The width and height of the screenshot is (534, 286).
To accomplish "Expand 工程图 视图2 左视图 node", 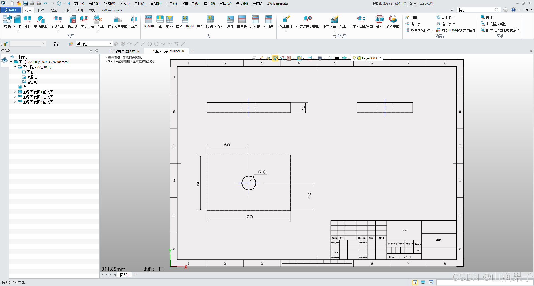I will click(15, 97).
